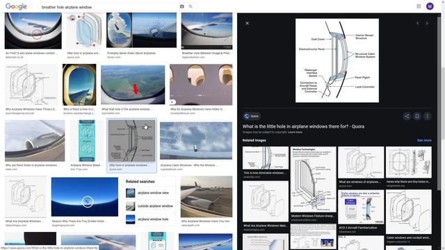The height and width of the screenshot is (250, 445).
Task: Open the selected gray quora.com diagram result
Action: [131, 141]
